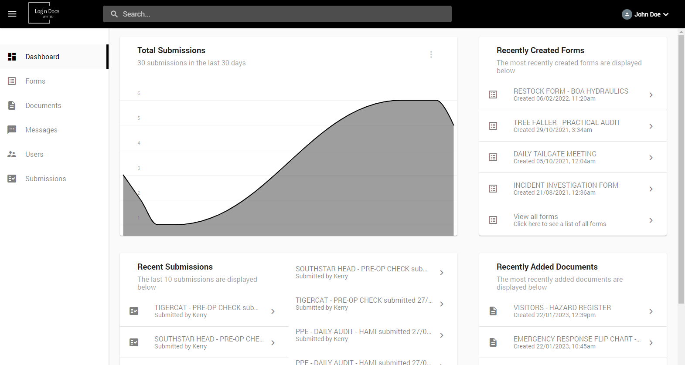Click the Documents sidebar icon

[12, 105]
